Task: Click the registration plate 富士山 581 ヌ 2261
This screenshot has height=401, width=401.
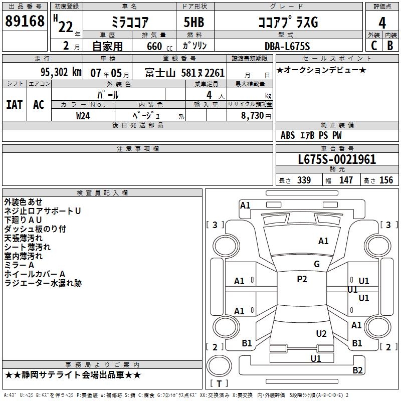Action: click(184, 73)
